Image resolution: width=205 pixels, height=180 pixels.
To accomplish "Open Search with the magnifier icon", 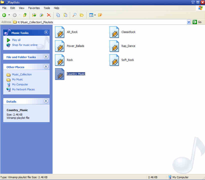I will click(74, 15).
